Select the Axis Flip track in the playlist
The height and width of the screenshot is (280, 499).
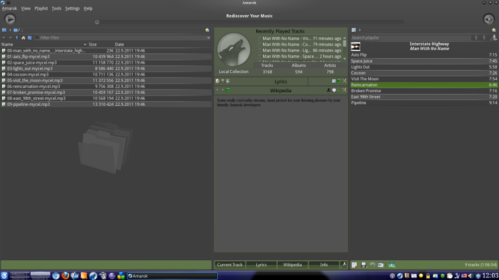click(424, 55)
